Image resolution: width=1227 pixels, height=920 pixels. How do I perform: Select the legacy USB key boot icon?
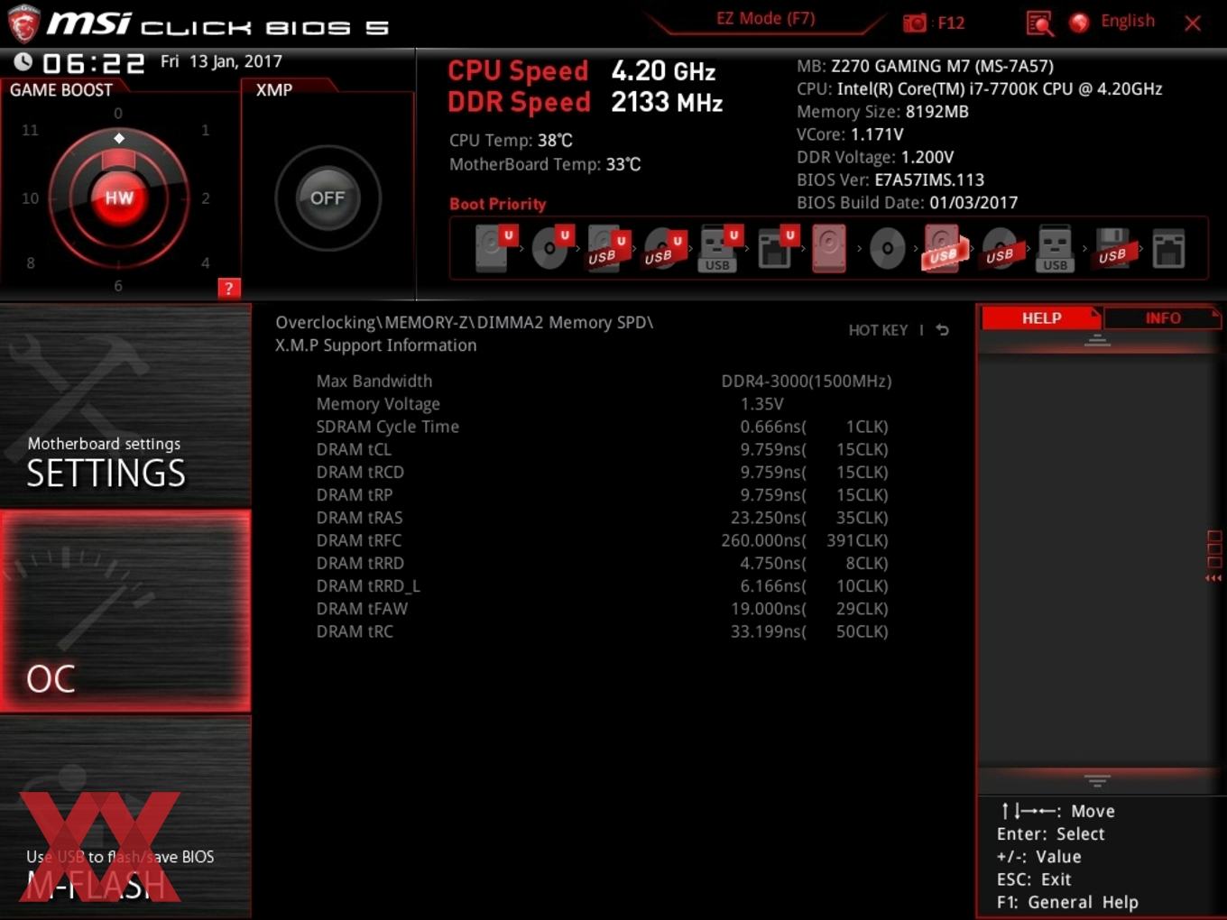[1055, 248]
